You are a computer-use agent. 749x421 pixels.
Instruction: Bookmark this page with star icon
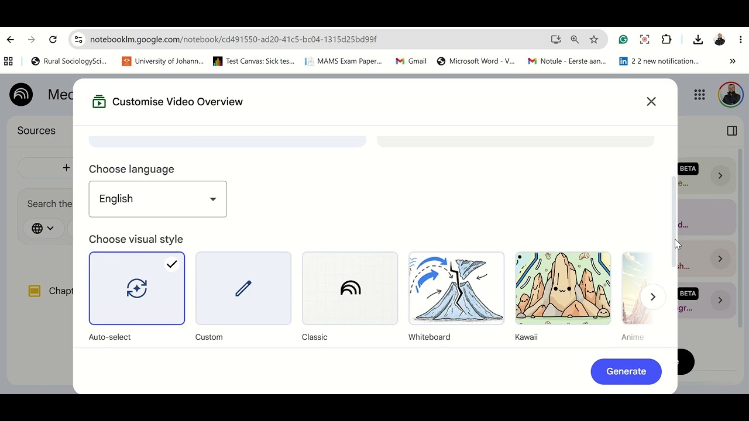(x=594, y=40)
